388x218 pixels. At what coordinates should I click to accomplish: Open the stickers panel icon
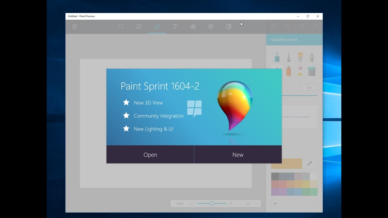point(229,27)
